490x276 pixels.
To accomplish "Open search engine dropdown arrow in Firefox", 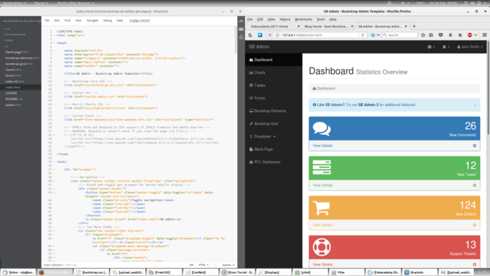I will (x=378, y=35).
